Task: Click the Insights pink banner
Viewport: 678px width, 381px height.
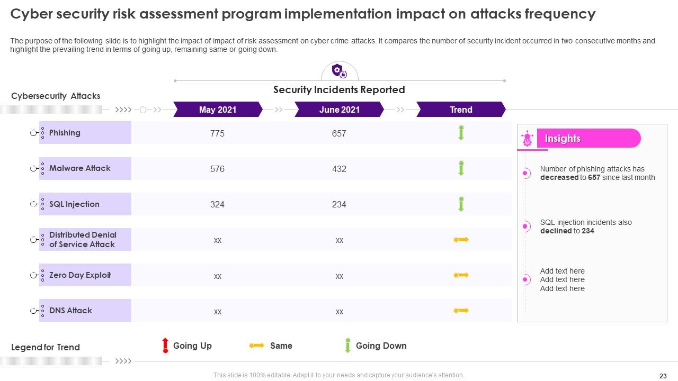Action: (588, 139)
